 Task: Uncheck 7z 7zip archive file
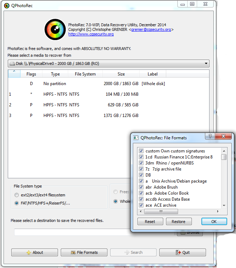(x=141, y=169)
